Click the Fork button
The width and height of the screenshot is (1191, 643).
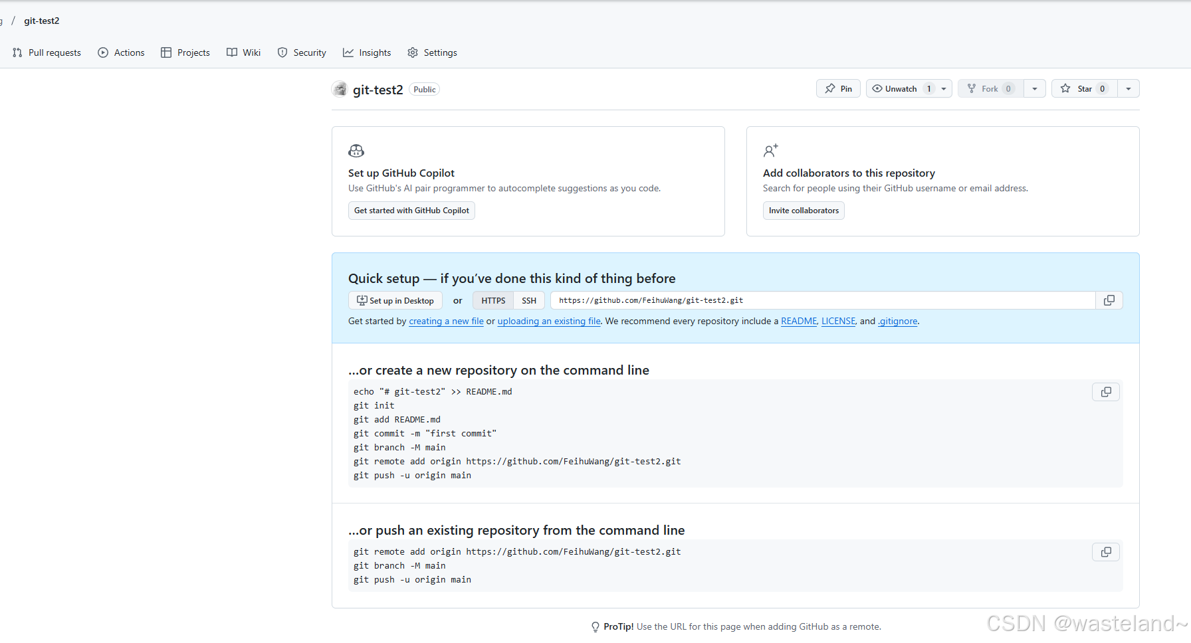click(990, 88)
